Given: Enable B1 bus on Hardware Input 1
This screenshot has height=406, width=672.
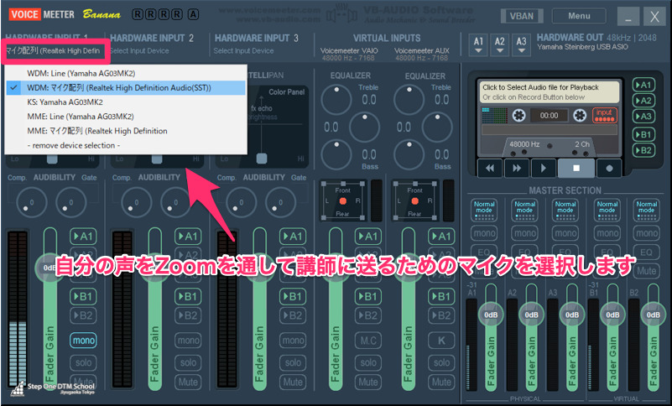Looking at the screenshot, I should click(83, 297).
